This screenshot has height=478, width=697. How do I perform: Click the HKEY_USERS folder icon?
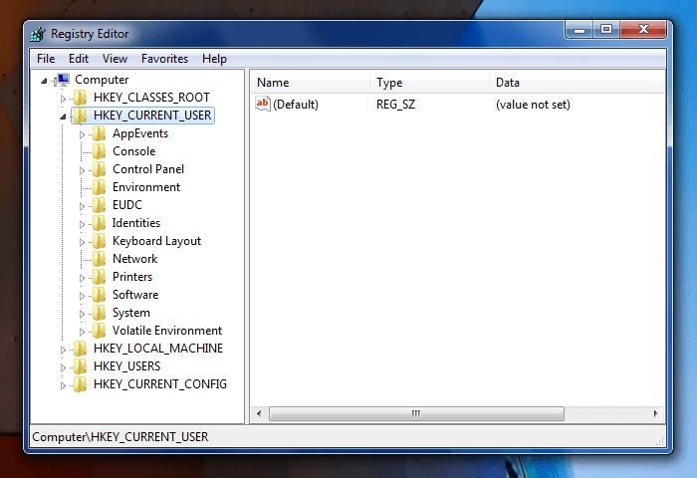point(80,366)
